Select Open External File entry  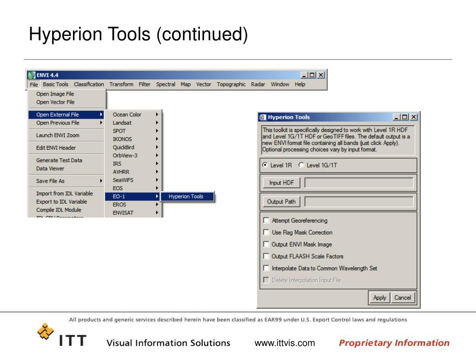[66, 114]
